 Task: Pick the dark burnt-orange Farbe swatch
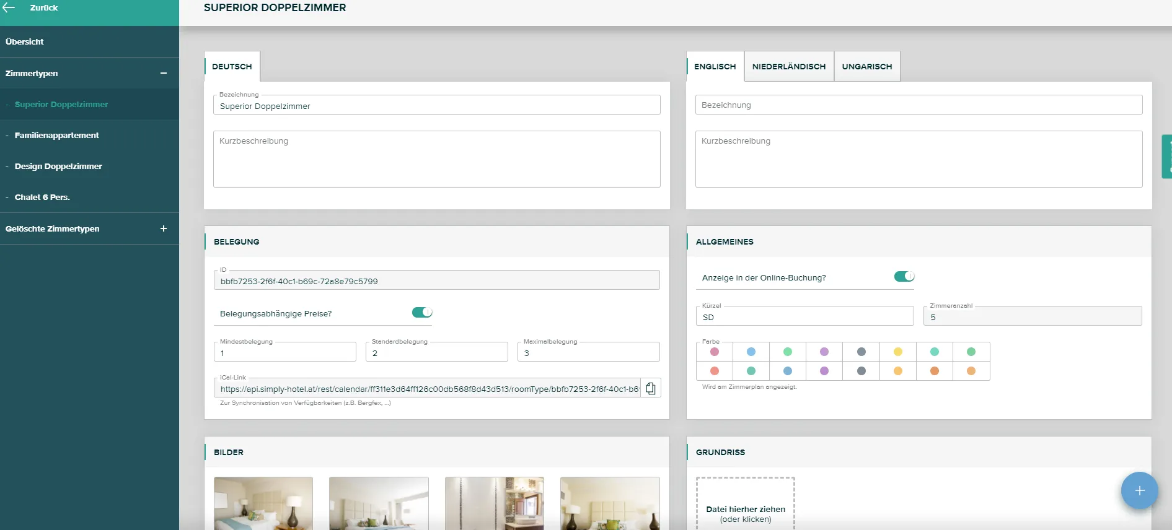935,371
